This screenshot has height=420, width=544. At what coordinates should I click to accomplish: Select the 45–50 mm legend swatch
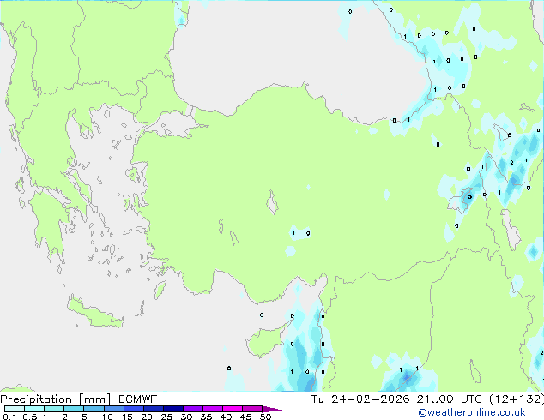(x=252, y=409)
